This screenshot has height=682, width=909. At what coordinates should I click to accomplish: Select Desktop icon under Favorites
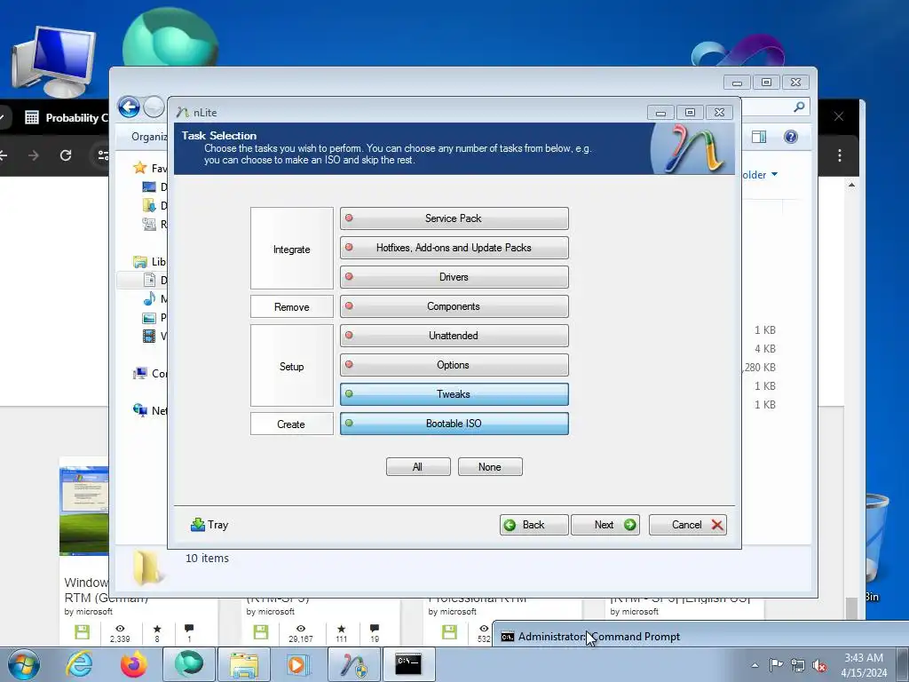(149, 186)
